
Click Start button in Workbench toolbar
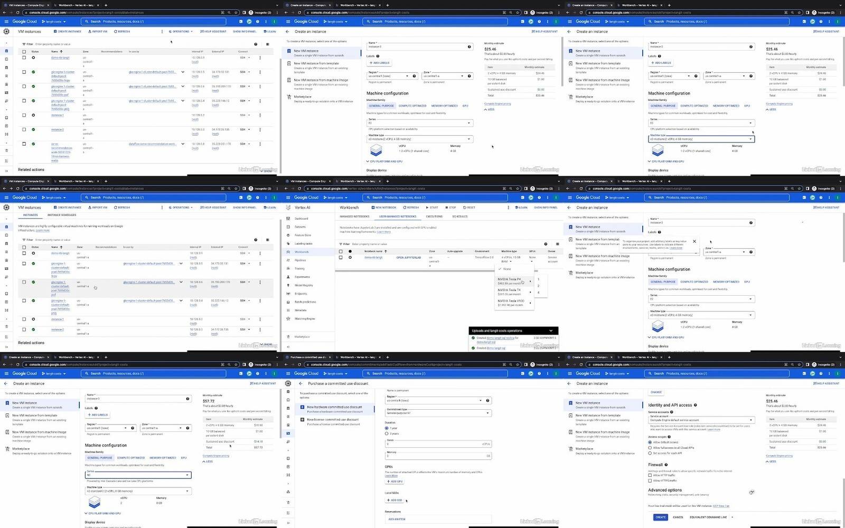pyautogui.click(x=432, y=208)
